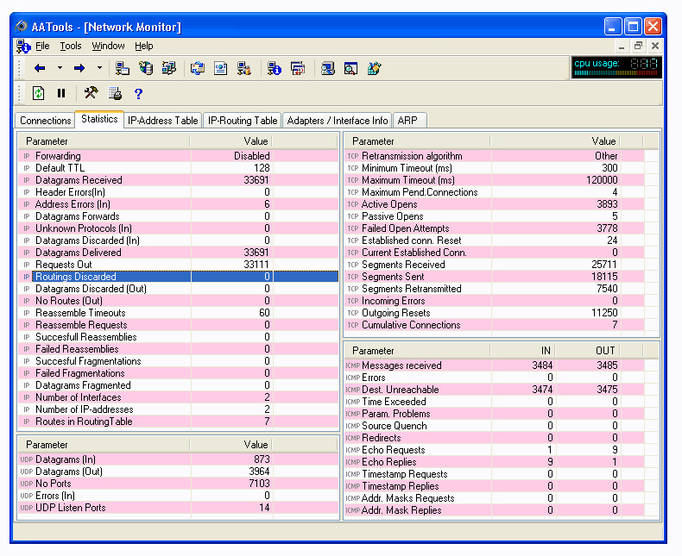Click the TCP table Parameter column header
The width and height of the screenshot is (682, 556).
click(417, 141)
